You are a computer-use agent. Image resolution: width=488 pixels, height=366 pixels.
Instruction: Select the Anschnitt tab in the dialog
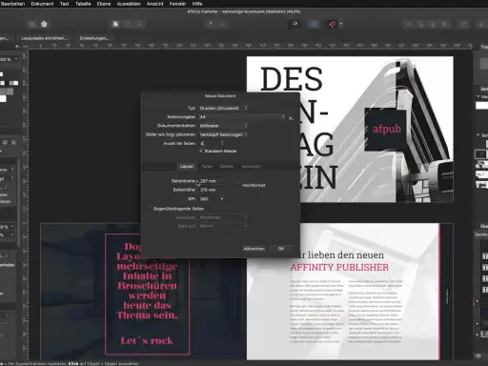coord(251,167)
